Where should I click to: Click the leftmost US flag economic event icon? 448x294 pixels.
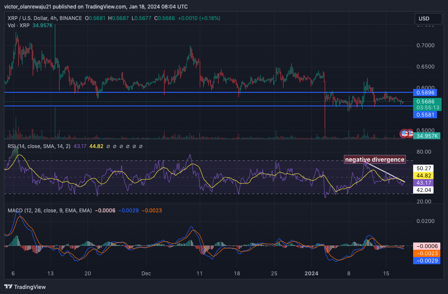[404, 133]
